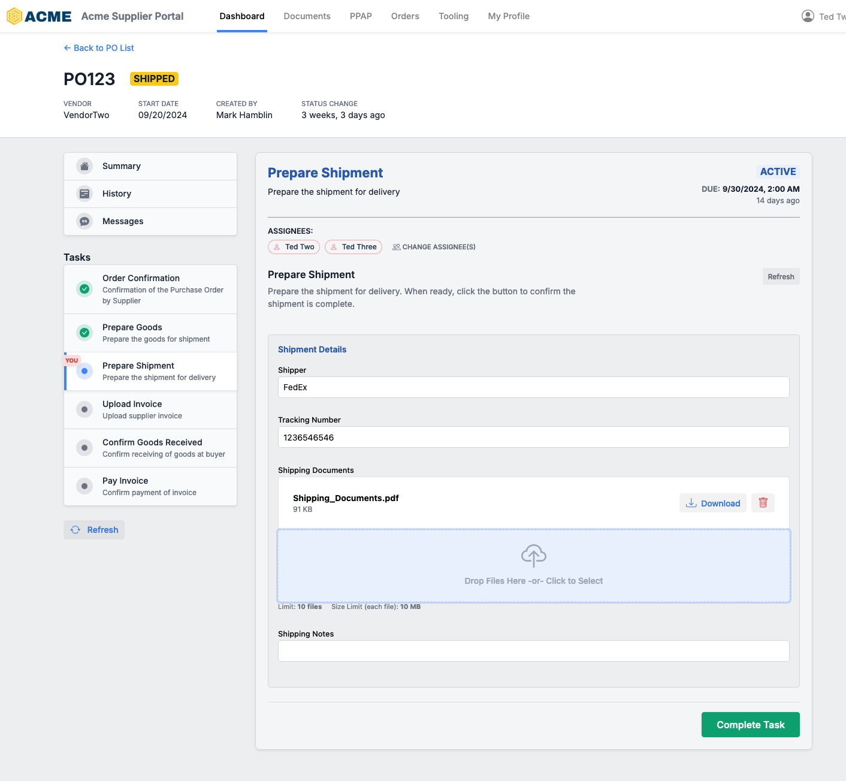Open the Dashboard tab

coord(242,16)
